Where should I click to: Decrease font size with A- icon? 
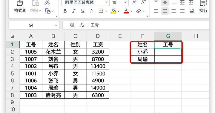143,2
